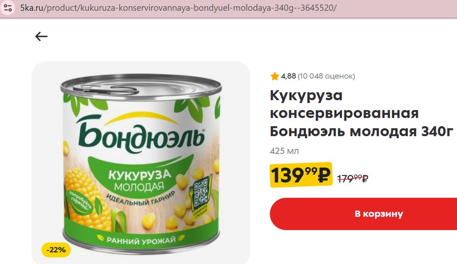
Task: Click the page URL in address bar
Action: [178, 8]
